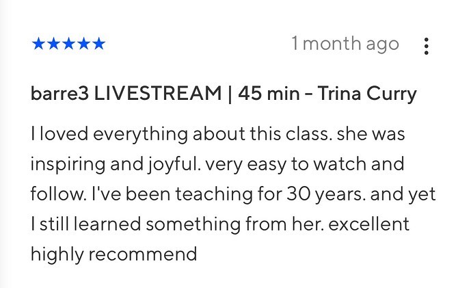Click the first blue rating star

pos(38,45)
